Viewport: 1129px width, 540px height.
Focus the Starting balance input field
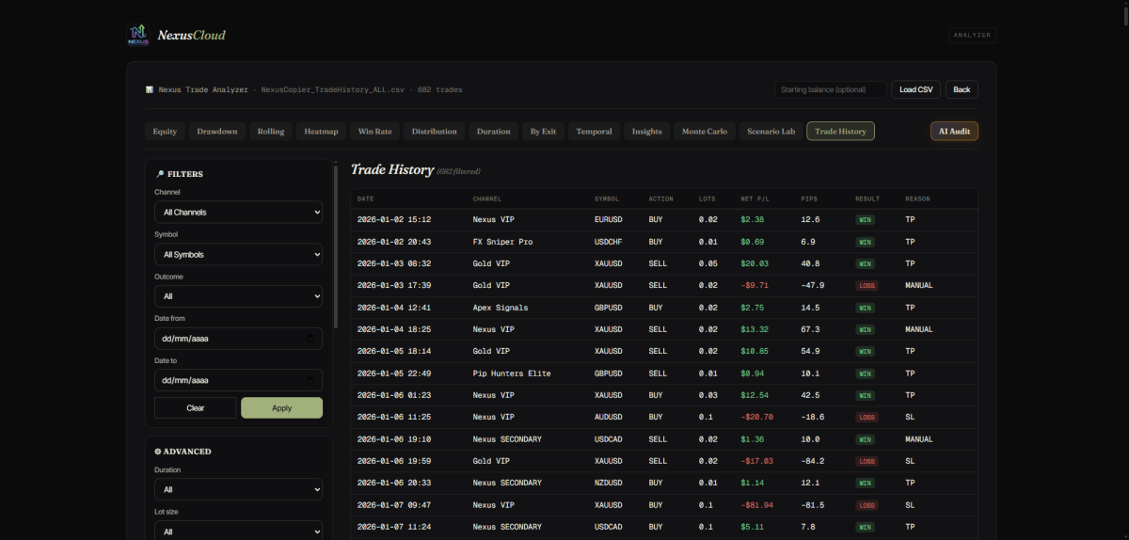pyautogui.click(x=831, y=89)
